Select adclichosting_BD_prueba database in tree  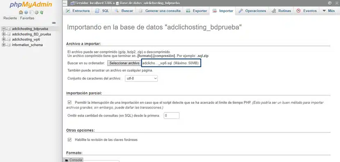click(32, 34)
